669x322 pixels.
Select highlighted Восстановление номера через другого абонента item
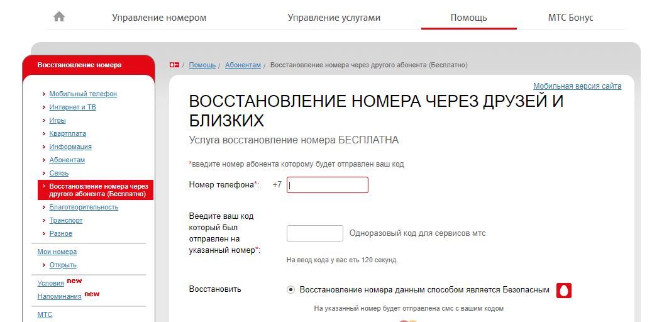96,190
